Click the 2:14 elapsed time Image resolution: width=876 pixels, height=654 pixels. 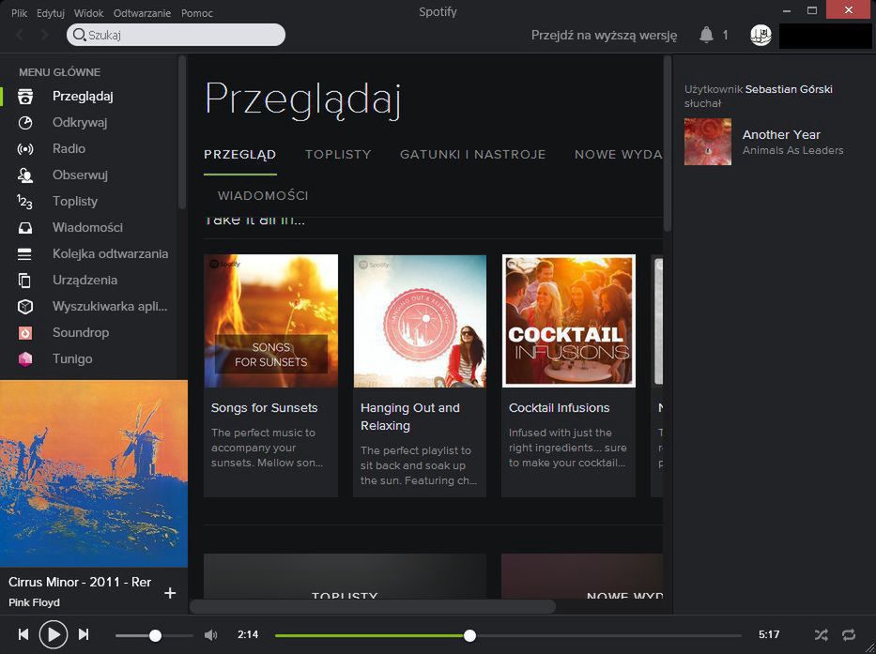pos(248,635)
